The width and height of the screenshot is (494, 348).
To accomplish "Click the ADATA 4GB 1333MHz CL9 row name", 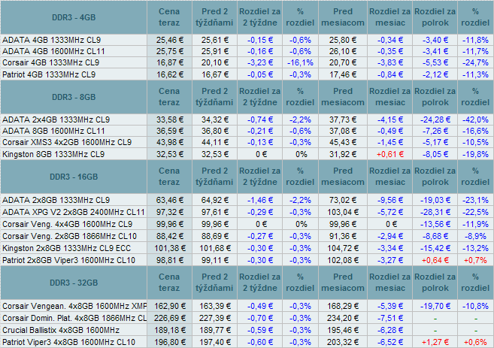I will click(x=52, y=40).
